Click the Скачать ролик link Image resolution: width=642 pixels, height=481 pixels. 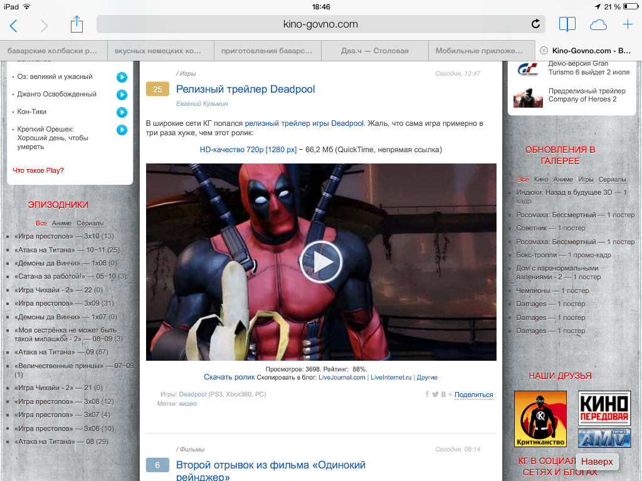pyautogui.click(x=229, y=377)
